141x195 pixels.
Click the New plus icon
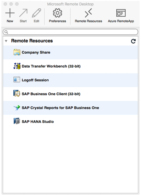(x=10, y=13)
